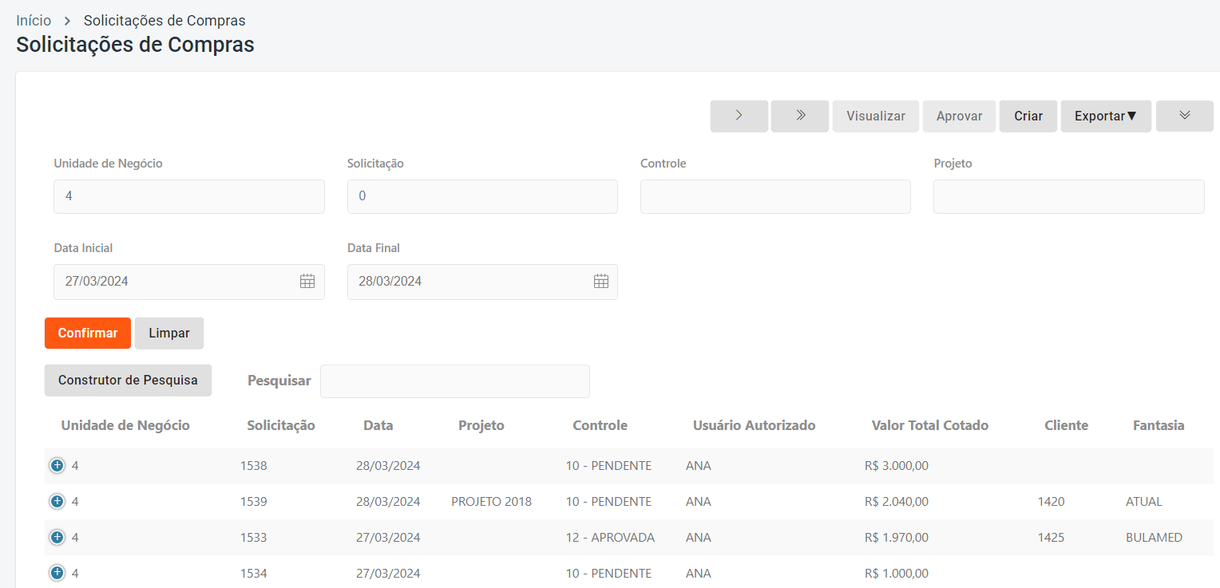The image size is (1220, 588).
Task: Click the Data Inicial date field
Action: coord(189,282)
